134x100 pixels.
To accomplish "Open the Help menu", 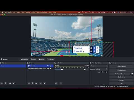I will 55,12.
